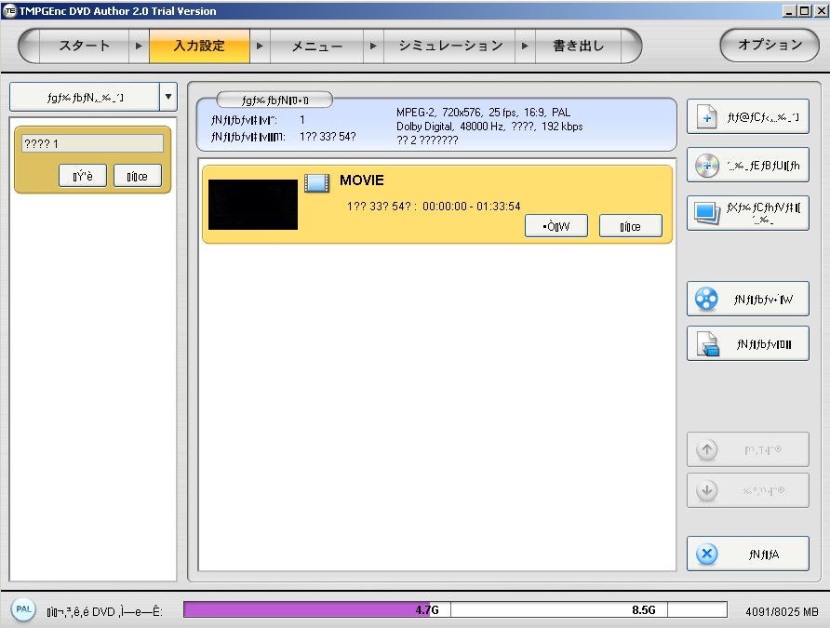This screenshot has height=628, width=830.
Task: Click the track name field '???? 1'
Action: (92, 143)
